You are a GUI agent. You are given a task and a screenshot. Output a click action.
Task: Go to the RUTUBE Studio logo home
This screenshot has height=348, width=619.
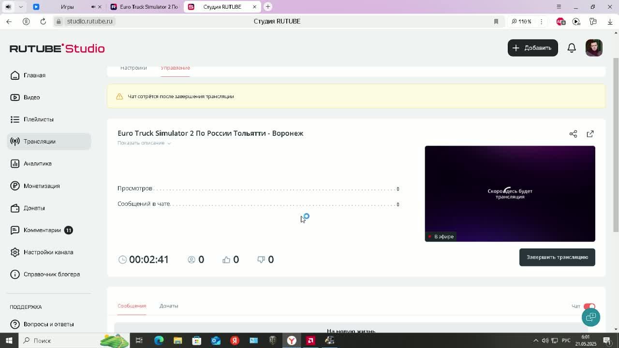point(57,48)
